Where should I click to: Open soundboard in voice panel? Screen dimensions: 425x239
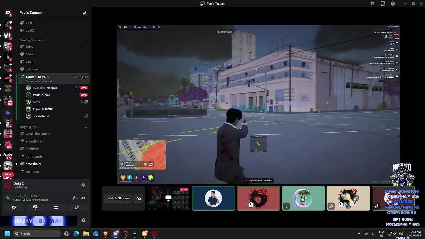77,207
